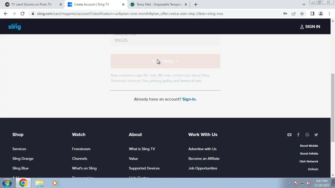Viewport: 335px width, 188px height.
Task: Open Sling Orange footer link
Action: pyautogui.click(x=23, y=158)
